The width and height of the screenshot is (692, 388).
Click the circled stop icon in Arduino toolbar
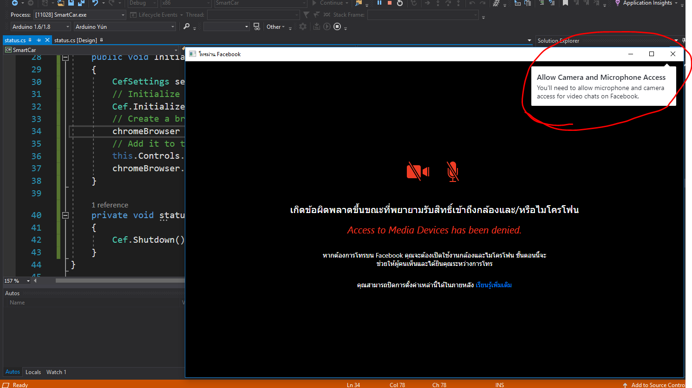click(337, 26)
